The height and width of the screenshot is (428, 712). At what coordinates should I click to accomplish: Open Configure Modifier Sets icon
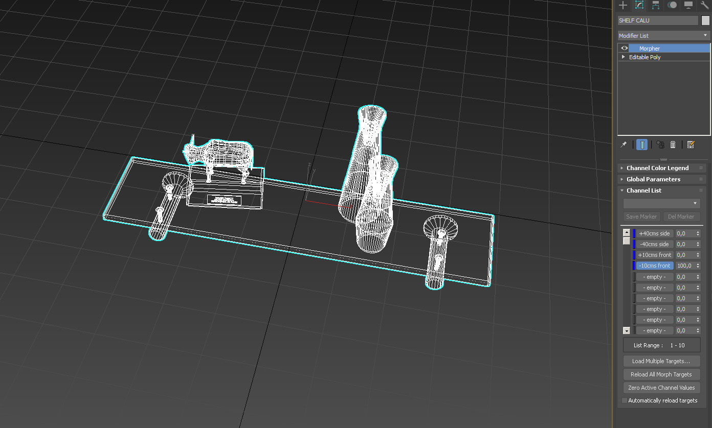[x=691, y=145]
